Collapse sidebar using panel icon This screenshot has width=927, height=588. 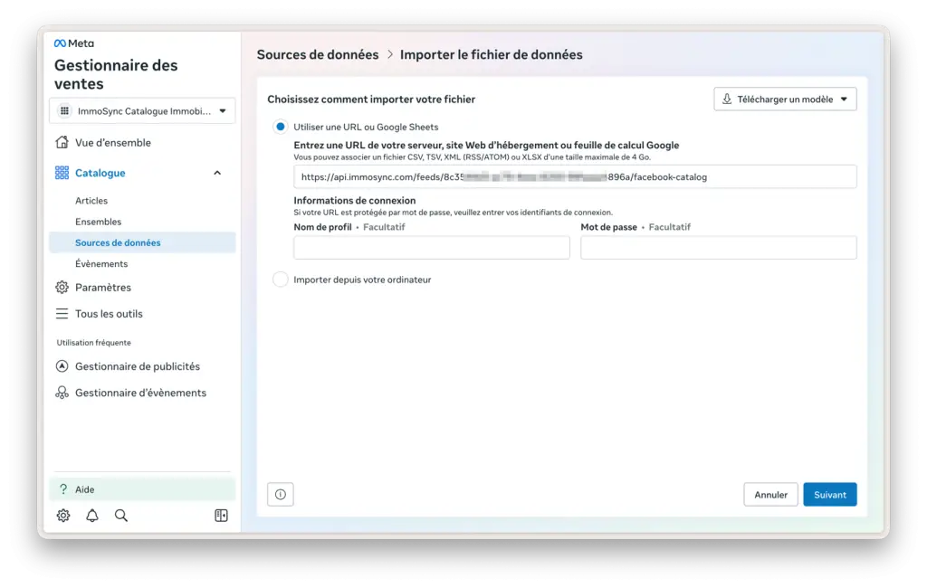[221, 516]
